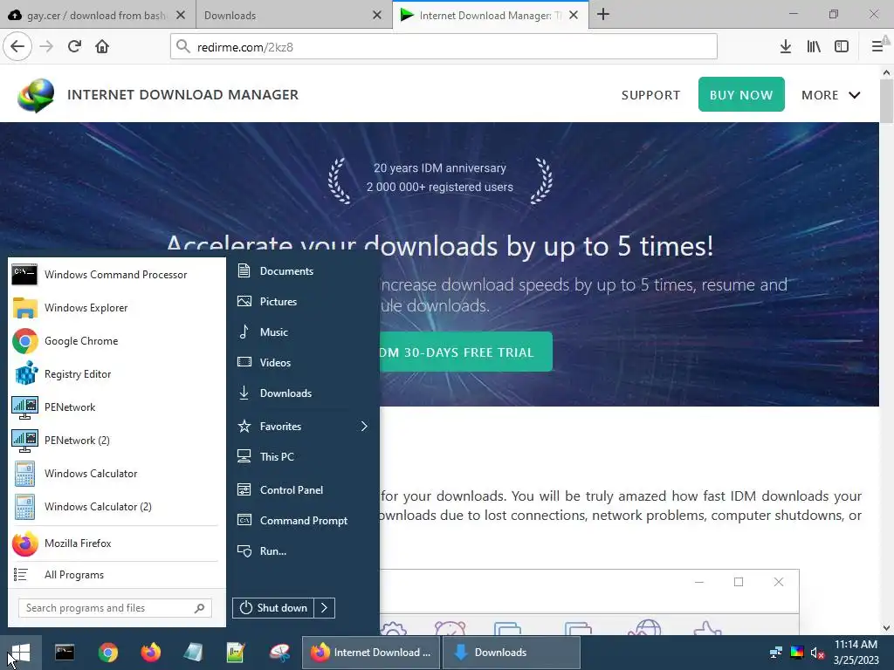Click the Shut down button

pyautogui.click(x=273, y=608)
